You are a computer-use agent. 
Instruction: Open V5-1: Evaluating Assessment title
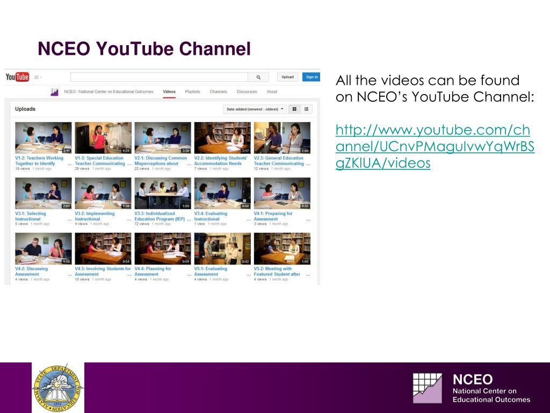(x=211, y=272)
